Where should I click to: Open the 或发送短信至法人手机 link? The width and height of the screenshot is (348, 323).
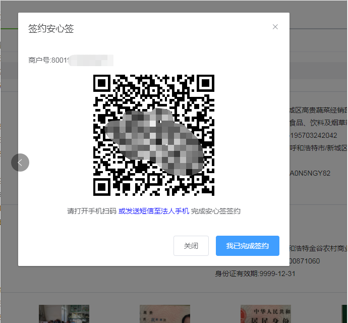[154, 211]
